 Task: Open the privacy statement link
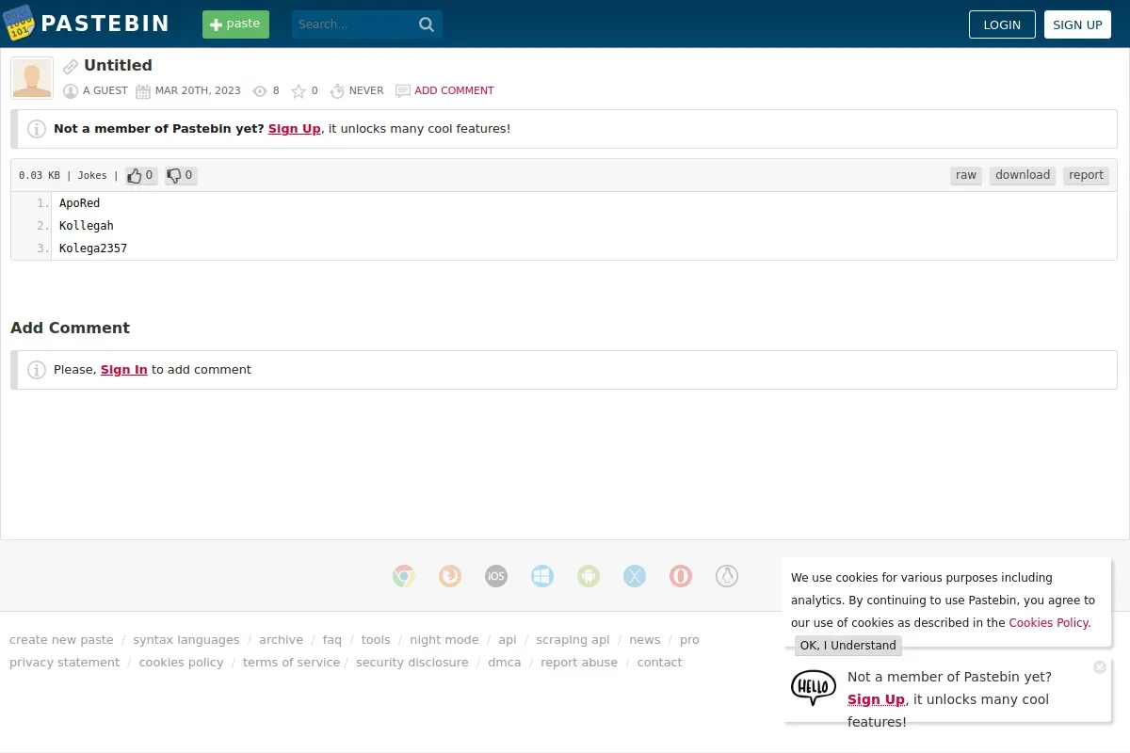(64, 663)
